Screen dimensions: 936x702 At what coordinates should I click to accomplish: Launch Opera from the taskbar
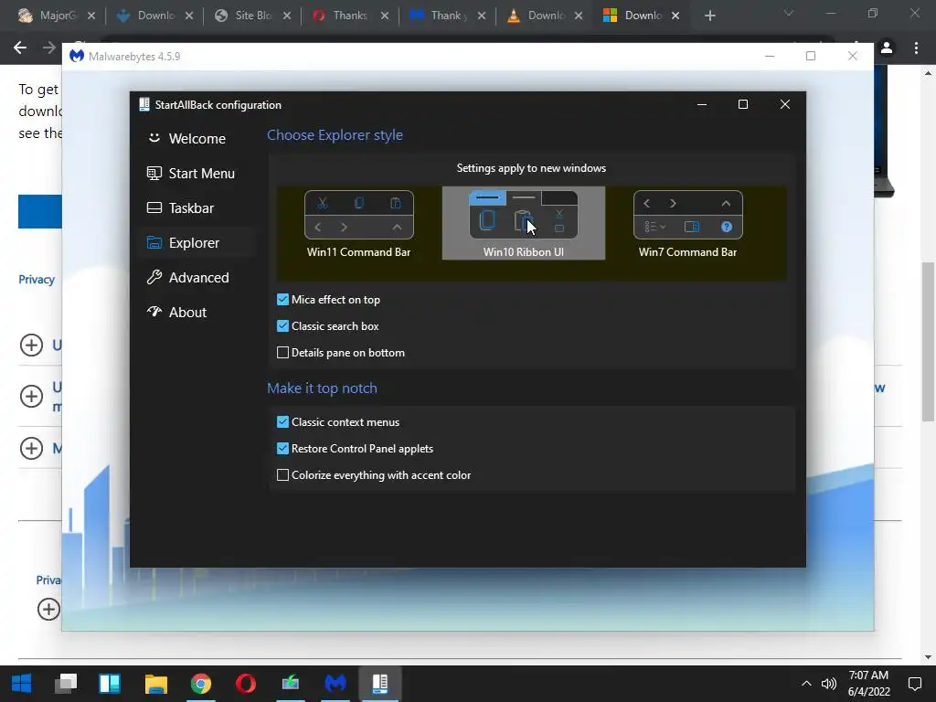point(246,684)
